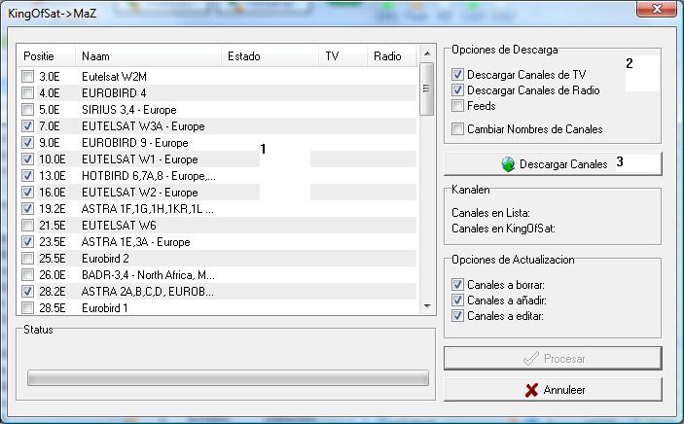Click the Descargar Canales button
The width and height of the screenshot is (684, 424).
pyautogui.click(x=553, y=164)
